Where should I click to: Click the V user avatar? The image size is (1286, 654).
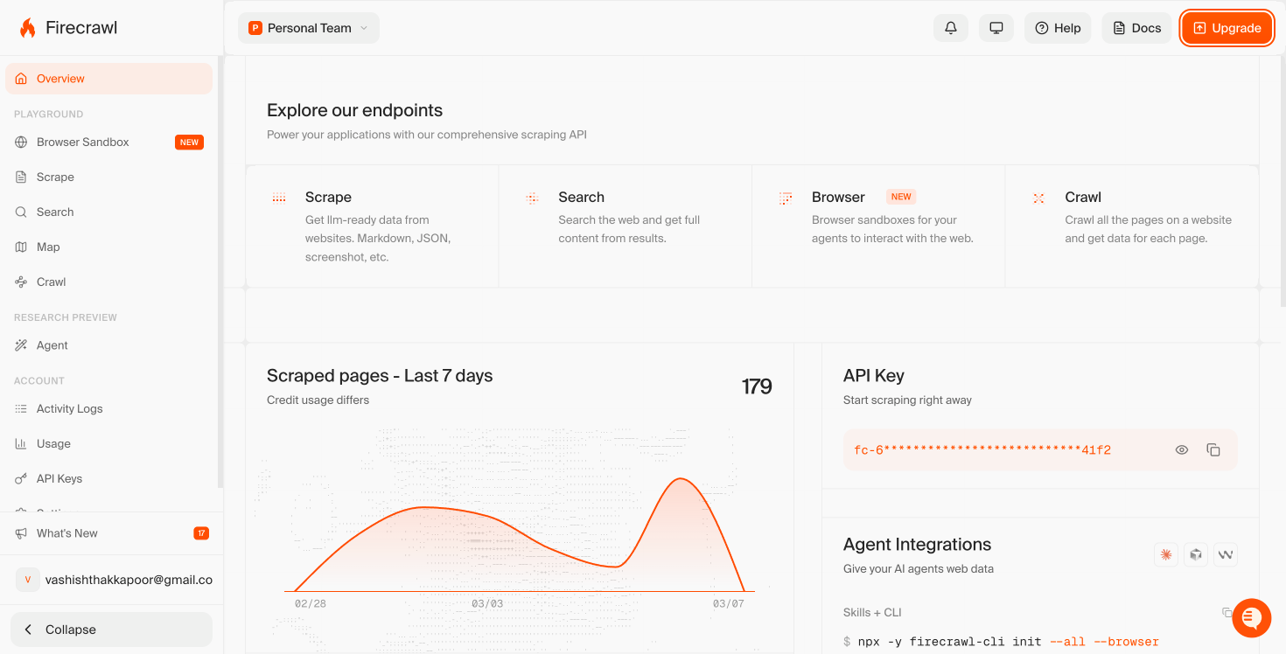point(27,580)
